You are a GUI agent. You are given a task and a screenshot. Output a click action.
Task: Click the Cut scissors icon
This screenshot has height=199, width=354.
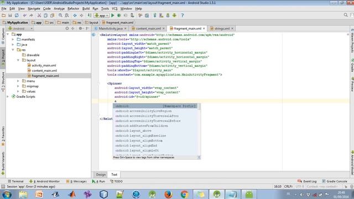click(39, 15)
